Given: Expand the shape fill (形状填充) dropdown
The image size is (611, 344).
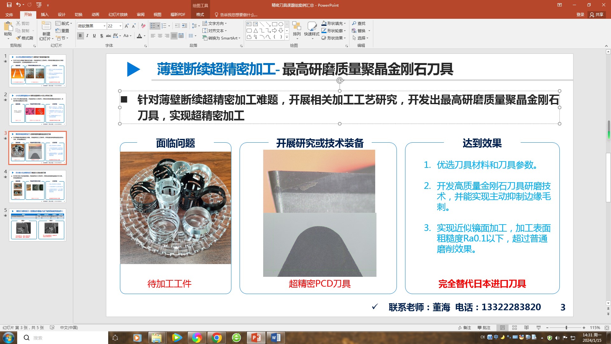Looking at the screenshot, I should pyautogui.click(x=345, y=23).
